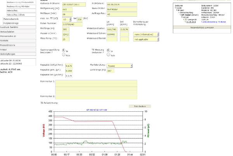Image resolution: width=233 pixels, height=156 pixels.
Task: Open the Verknüpfungen menu entry
Action: (18, 54)
